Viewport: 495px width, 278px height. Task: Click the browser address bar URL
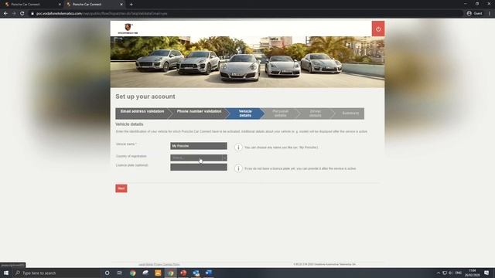pos(101,14)
